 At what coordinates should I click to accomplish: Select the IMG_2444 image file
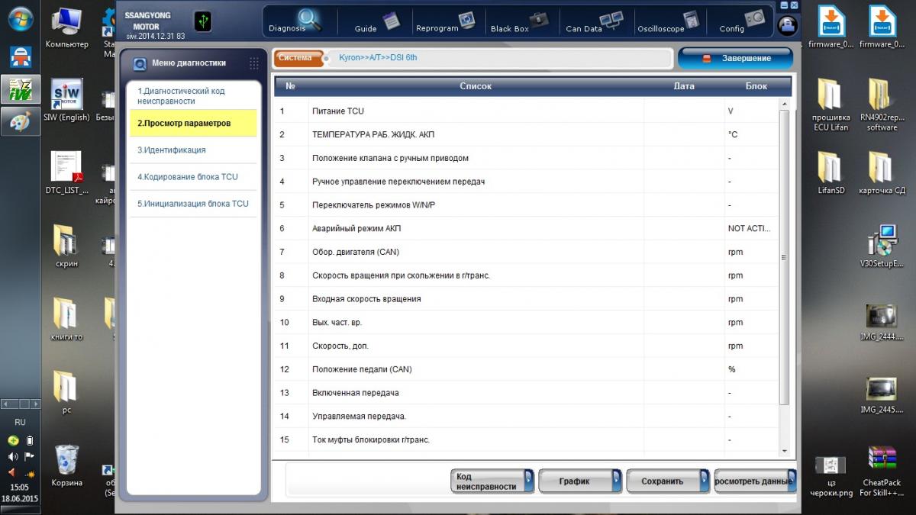(x=882, y=322)
